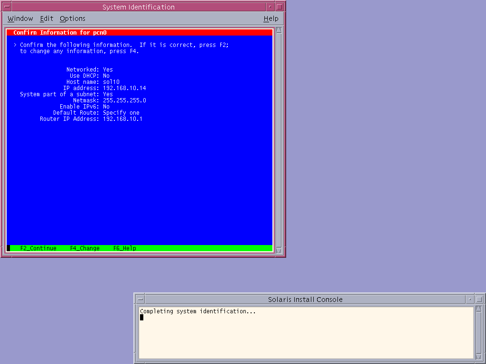Minimize the System Identification window
This screenshot has width=486, height=364.
(x=270, y=7)
